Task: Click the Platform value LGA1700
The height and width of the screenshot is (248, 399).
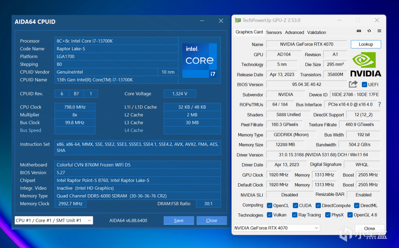Action: click(116, 56)
